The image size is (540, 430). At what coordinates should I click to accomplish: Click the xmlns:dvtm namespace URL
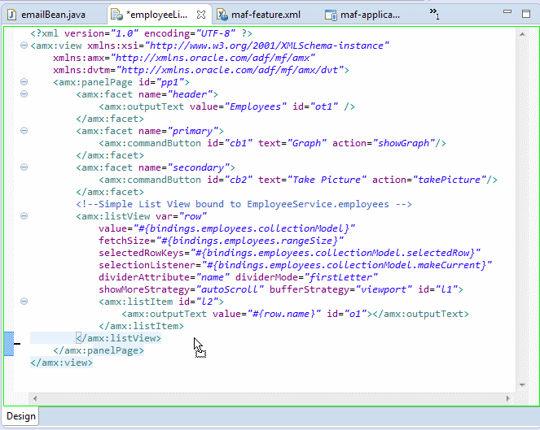[230, 70]
